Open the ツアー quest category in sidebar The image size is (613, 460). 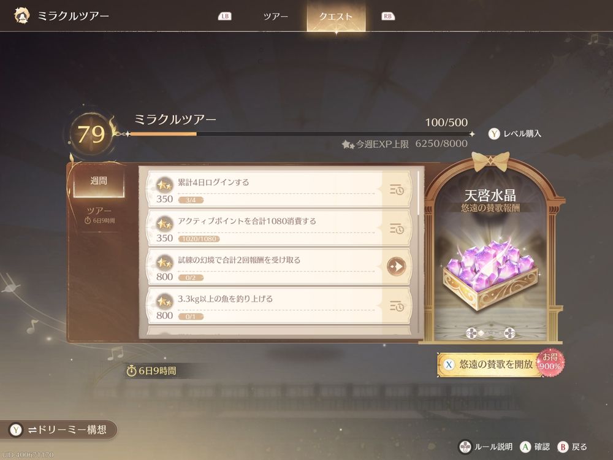click(x=99, y=215)
